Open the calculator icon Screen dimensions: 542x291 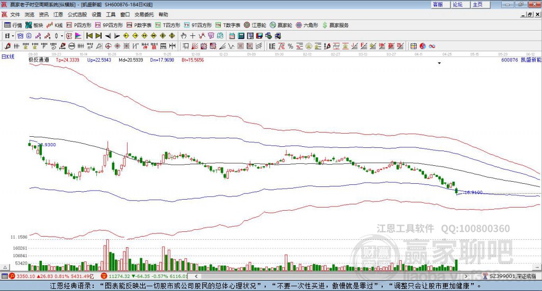click(241, 36)
